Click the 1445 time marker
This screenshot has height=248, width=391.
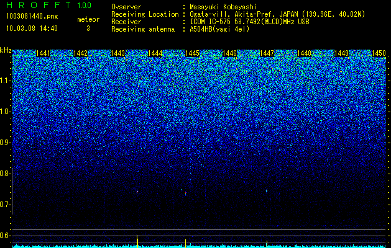[193, 53]
